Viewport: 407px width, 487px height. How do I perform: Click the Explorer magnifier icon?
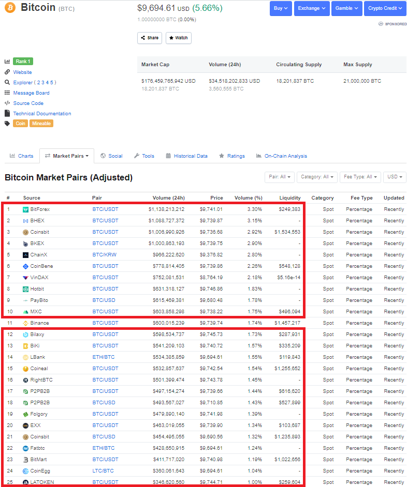pos(7,82)
